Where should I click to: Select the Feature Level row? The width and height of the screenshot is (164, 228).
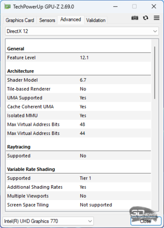coord(78,57)
